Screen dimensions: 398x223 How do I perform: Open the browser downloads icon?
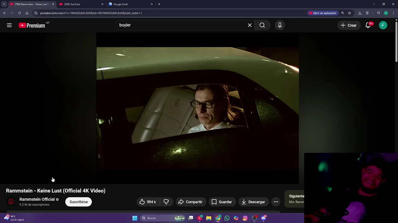(x=360, y=13)
